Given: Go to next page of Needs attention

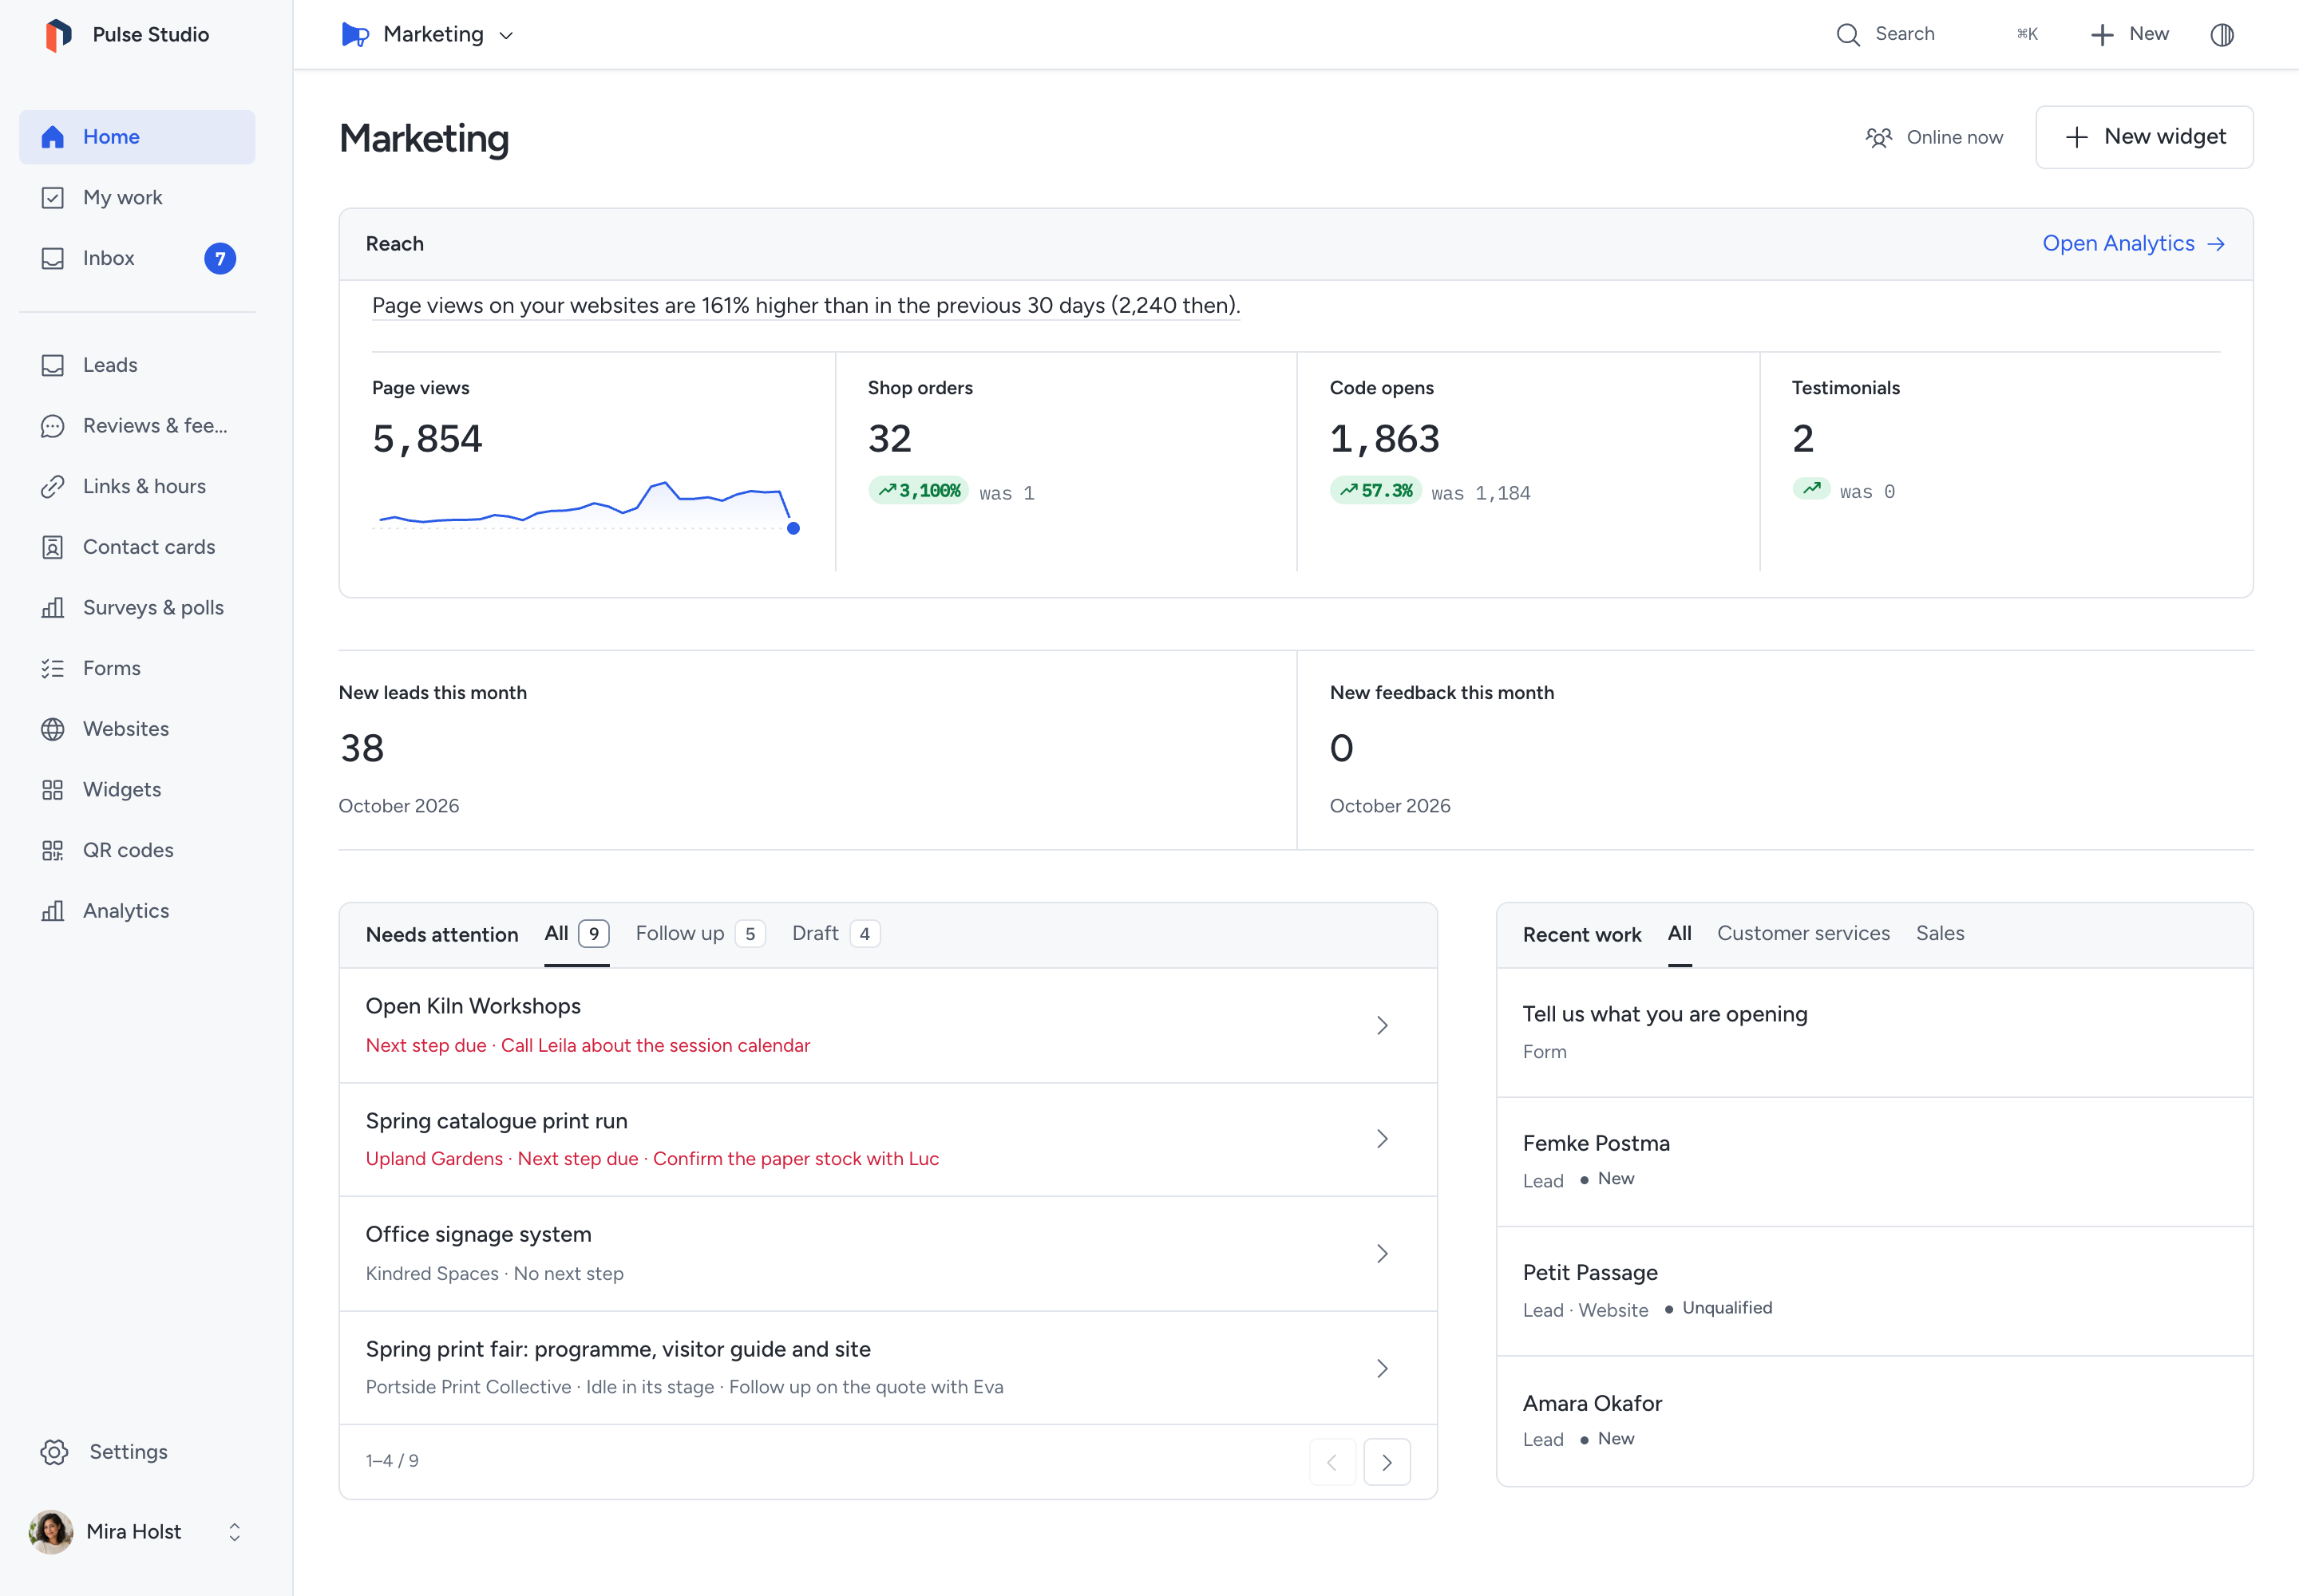Looking at the screenshot, I should [x=1387, y=1462].
